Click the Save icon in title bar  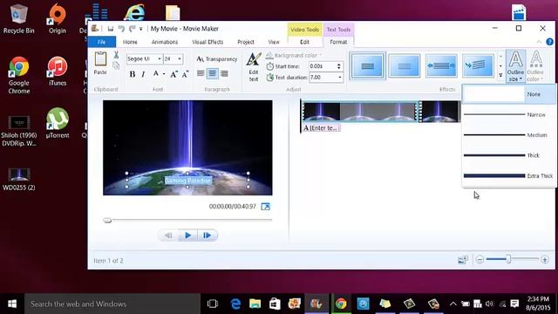pyautogui.click(x=111, y=29)
